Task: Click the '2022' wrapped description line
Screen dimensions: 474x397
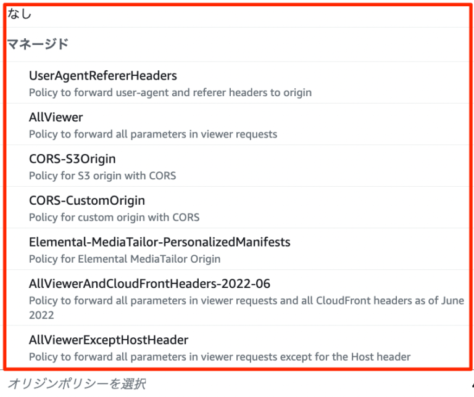Action: click(41, 315)
